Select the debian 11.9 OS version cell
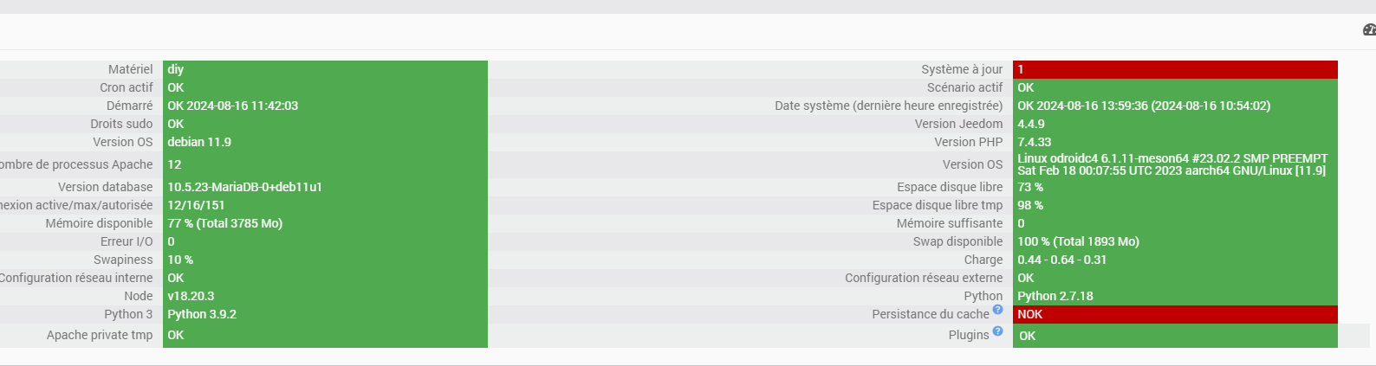Screen dimensions: 1376x366 pyautogui.click(x=199, y=142)
